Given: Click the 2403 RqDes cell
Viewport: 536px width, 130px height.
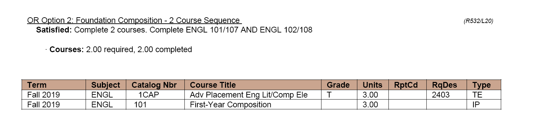Looking at the screenshot, I should pyautogui.click(x=441, y=95).
